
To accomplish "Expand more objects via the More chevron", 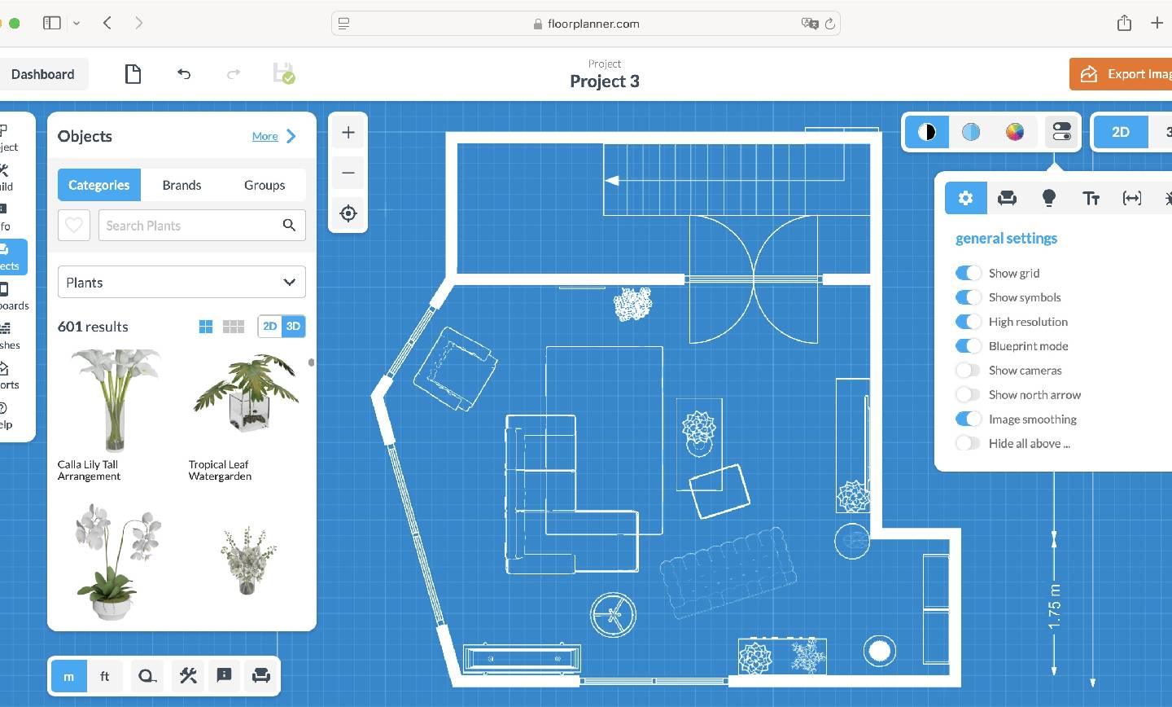I will click(x=291, y=136).
